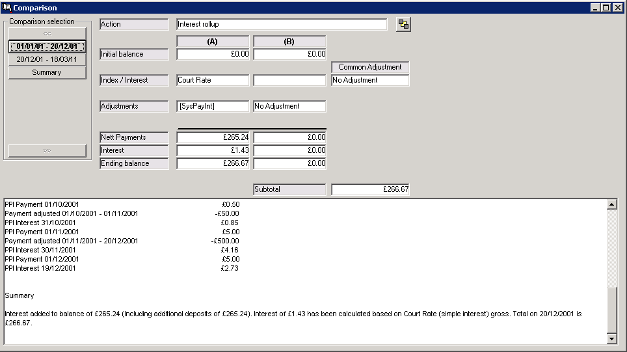The height and width of the screenshot is (352, 627).
Task: Click the Common Adjustment header
Action: (369, 67)
